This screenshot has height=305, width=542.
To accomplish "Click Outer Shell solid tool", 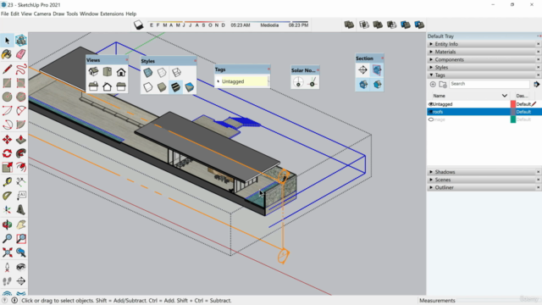I will click(349, 25).
